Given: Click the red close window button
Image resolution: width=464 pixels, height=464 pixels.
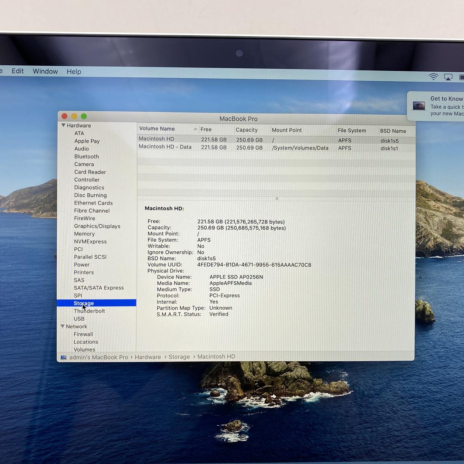Looking at the screenshot, I should tap(64, 116).
